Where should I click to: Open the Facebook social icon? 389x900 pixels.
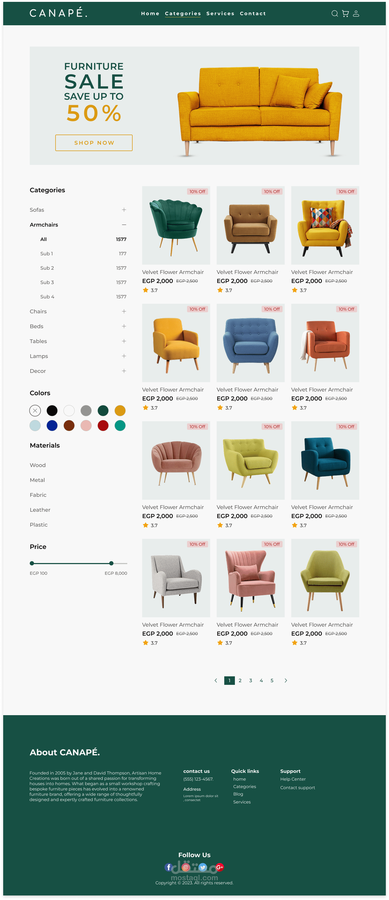169,867
